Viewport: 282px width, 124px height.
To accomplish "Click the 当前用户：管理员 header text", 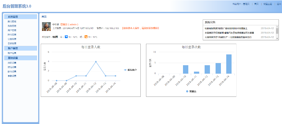I will tap(241, 4).
